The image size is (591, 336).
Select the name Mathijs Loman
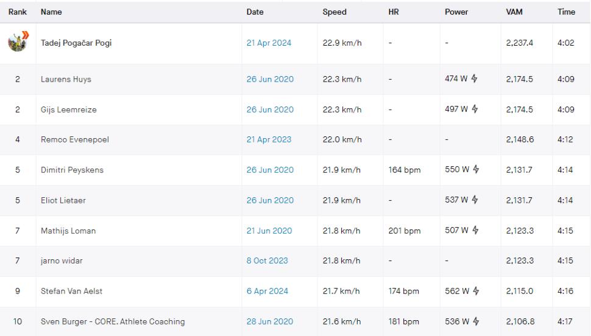coord(68,231)
